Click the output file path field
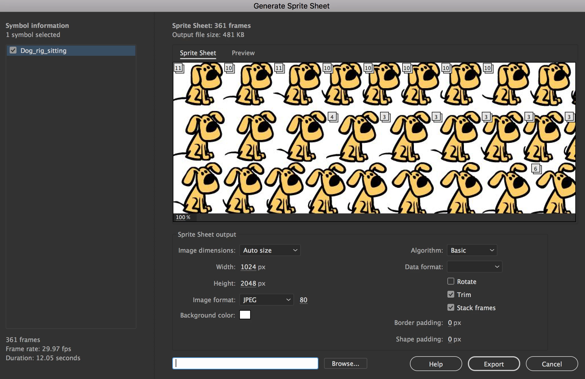The width and height of the screenshot is (585, 379). point(245,364)
